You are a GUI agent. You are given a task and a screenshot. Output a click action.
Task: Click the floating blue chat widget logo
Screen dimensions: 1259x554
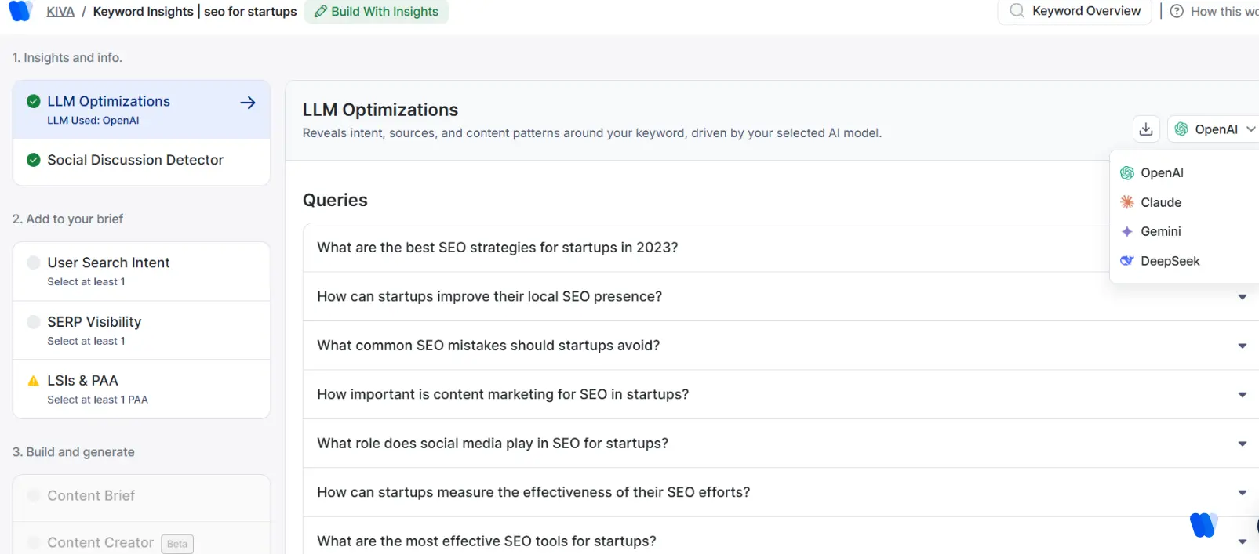(1203, 524)
